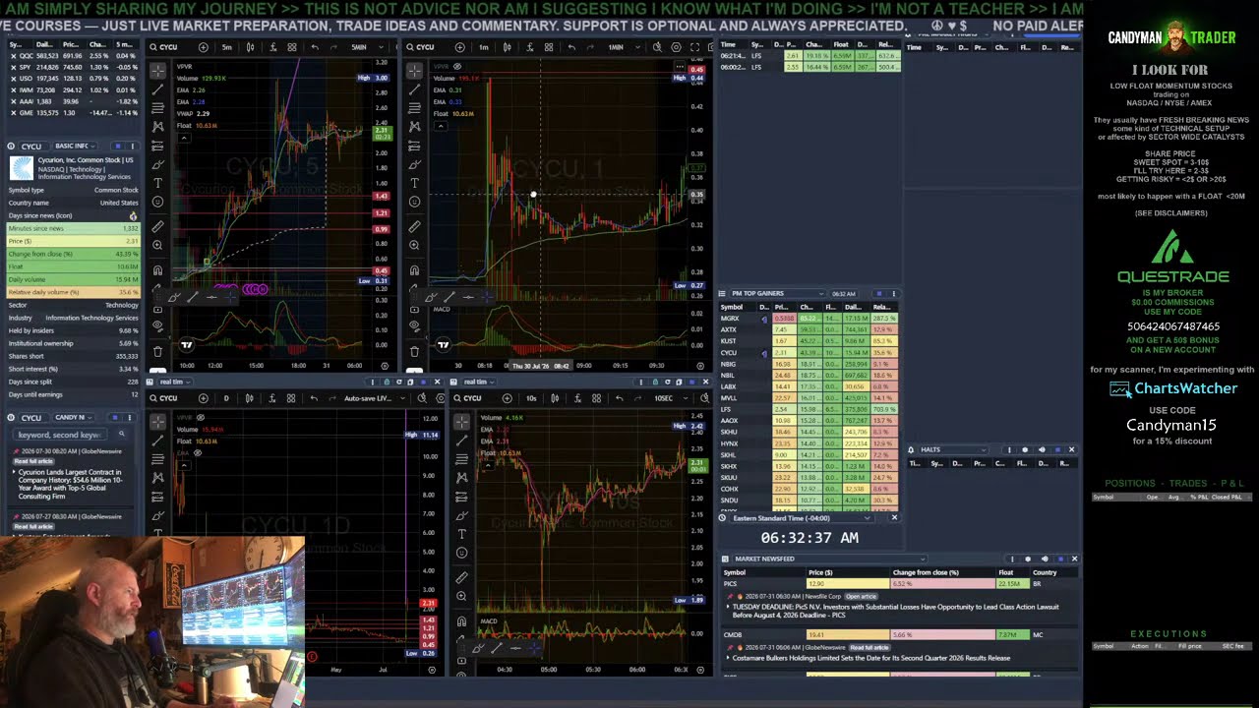1259x708 pixels.
Task: Toggle VPVR visibility eye in daily chart legend
Action: (201, 418)
